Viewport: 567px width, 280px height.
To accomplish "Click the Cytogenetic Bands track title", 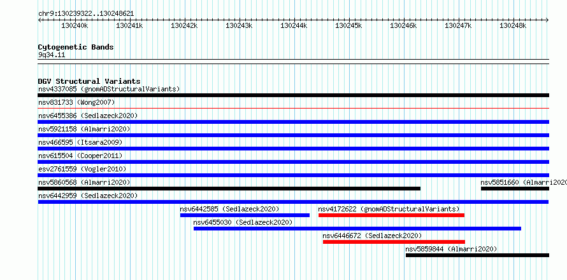I will point(76,47).
